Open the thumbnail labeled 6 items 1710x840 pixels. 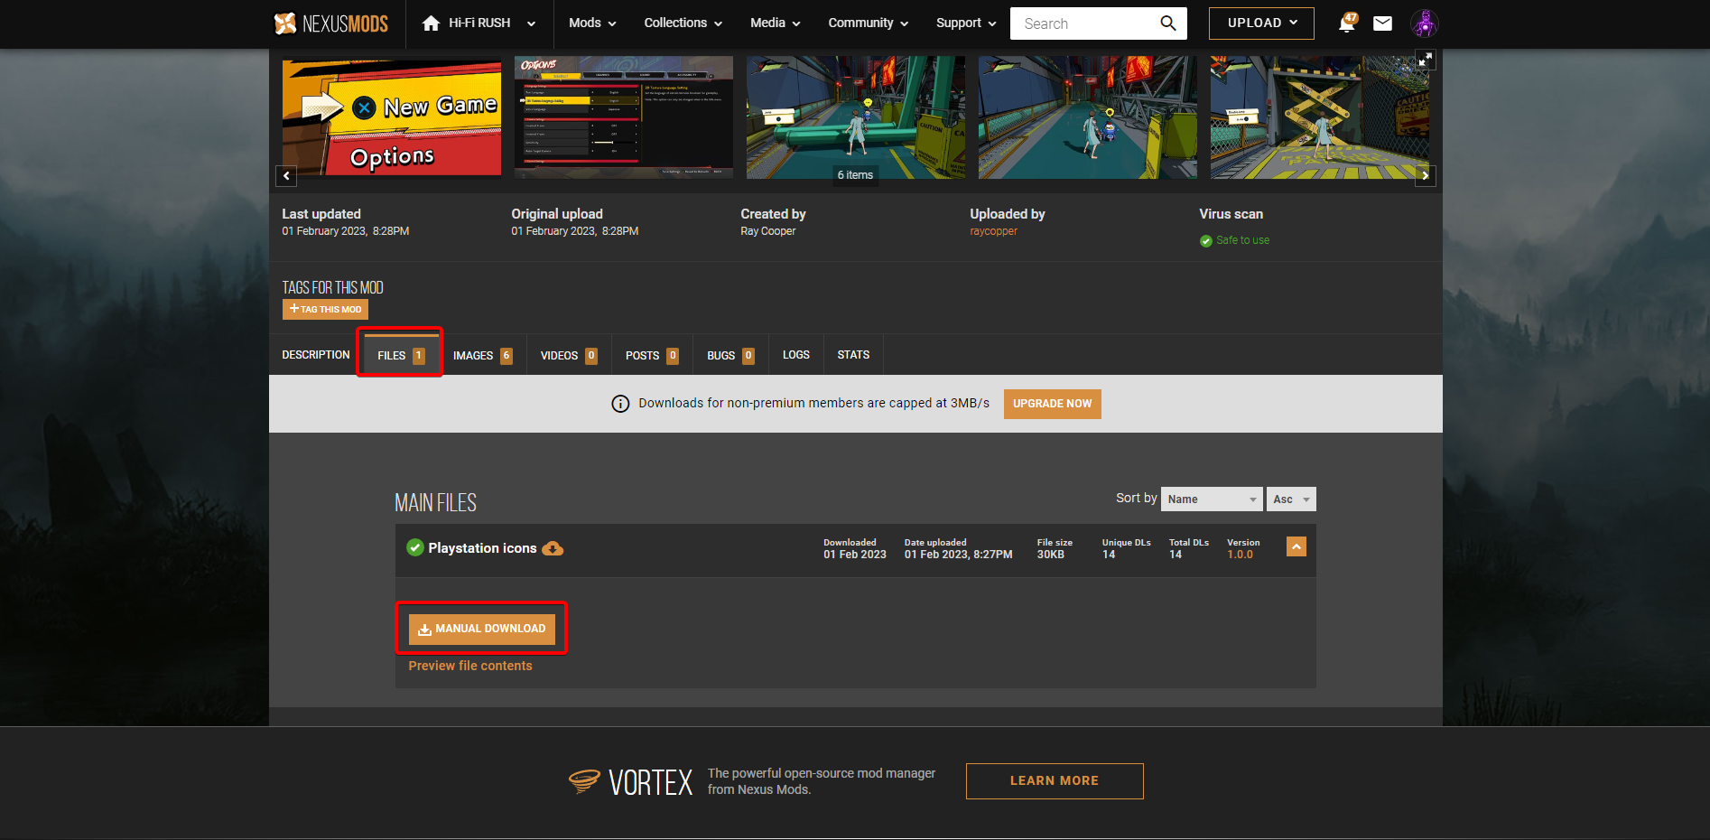coord(856,117)
